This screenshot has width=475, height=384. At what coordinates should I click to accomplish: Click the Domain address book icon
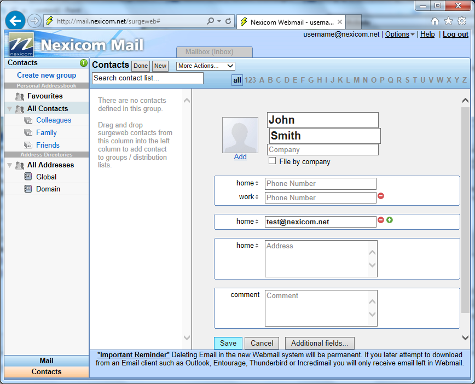28,189
